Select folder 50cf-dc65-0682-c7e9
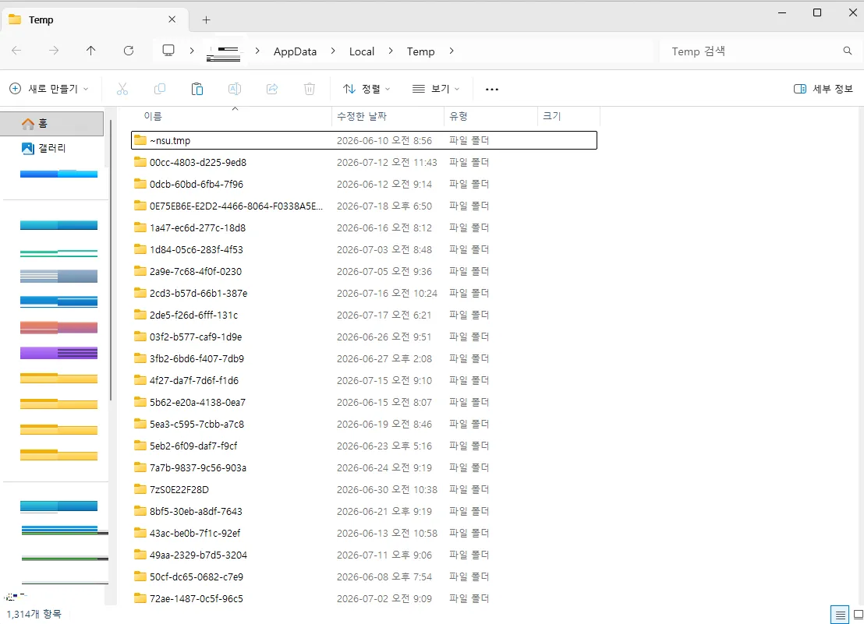 [363, 576]
